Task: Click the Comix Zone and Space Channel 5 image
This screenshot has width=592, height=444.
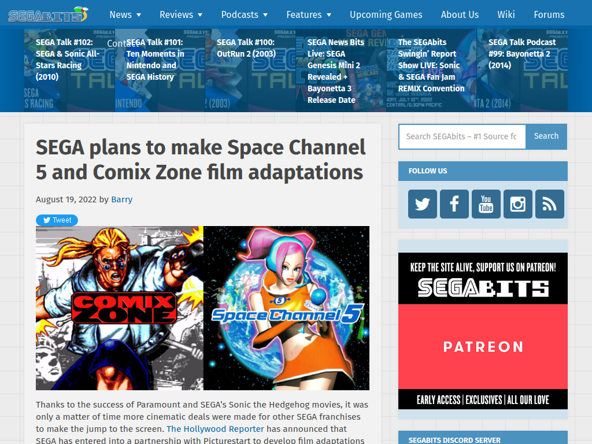Action: tap(202, 308)
